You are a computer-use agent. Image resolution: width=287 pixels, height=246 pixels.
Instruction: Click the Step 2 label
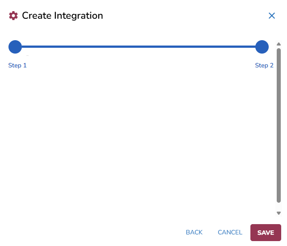pyautogui.click(x=264, y=66)
